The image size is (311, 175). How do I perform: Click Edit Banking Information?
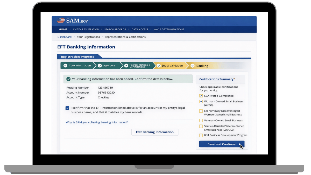pos(155,132)
